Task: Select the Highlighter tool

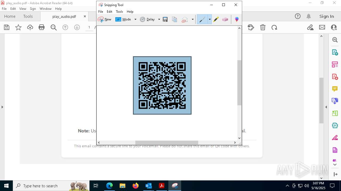Action: [x=216, y=19]
